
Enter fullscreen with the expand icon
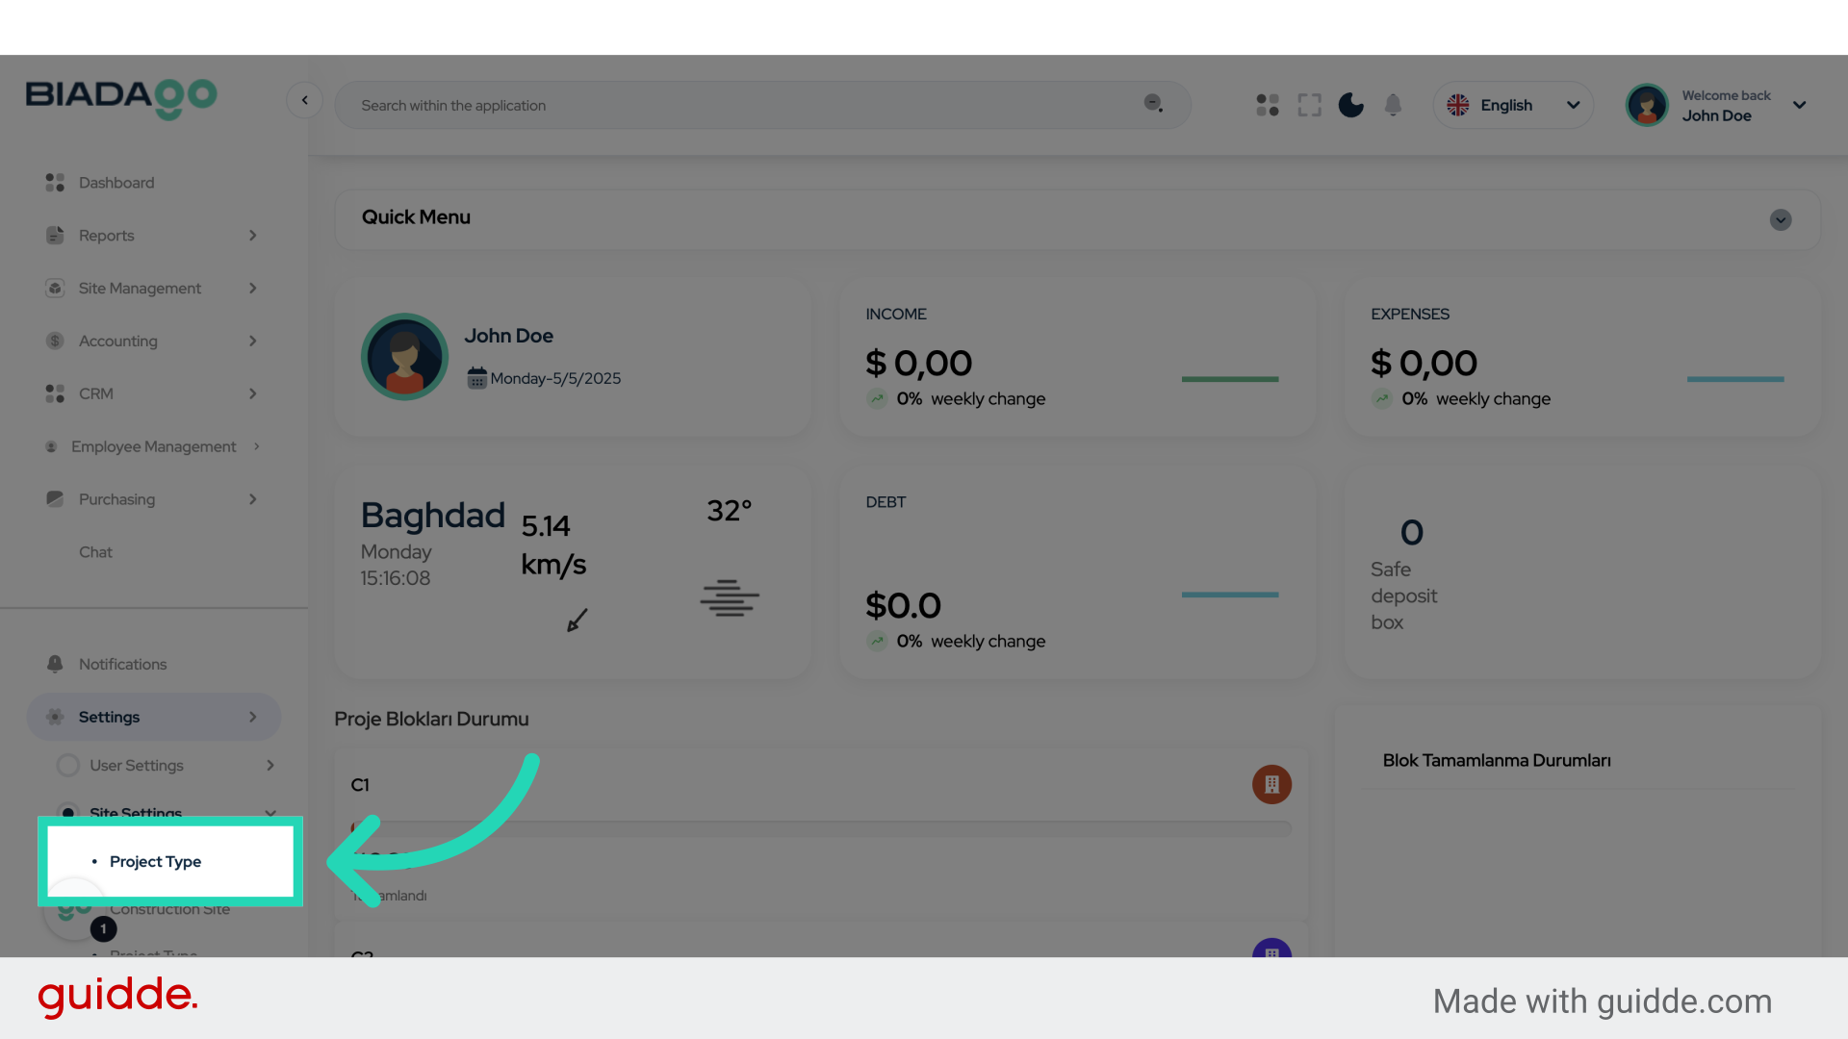click(1309, 105)
